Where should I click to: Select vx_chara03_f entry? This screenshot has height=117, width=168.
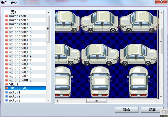25,60
